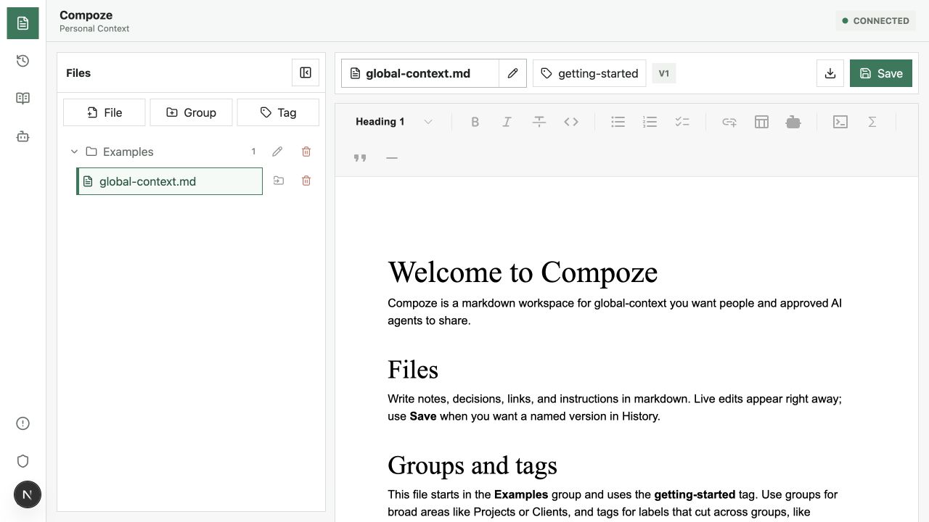Insert a horizontal rule
929x522 pixels.
(x=392, y=158)
